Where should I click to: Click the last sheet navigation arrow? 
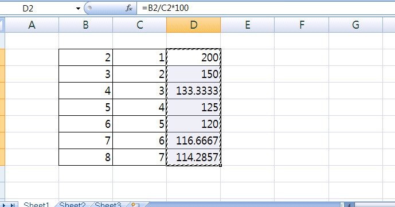(x=13, y=205)
